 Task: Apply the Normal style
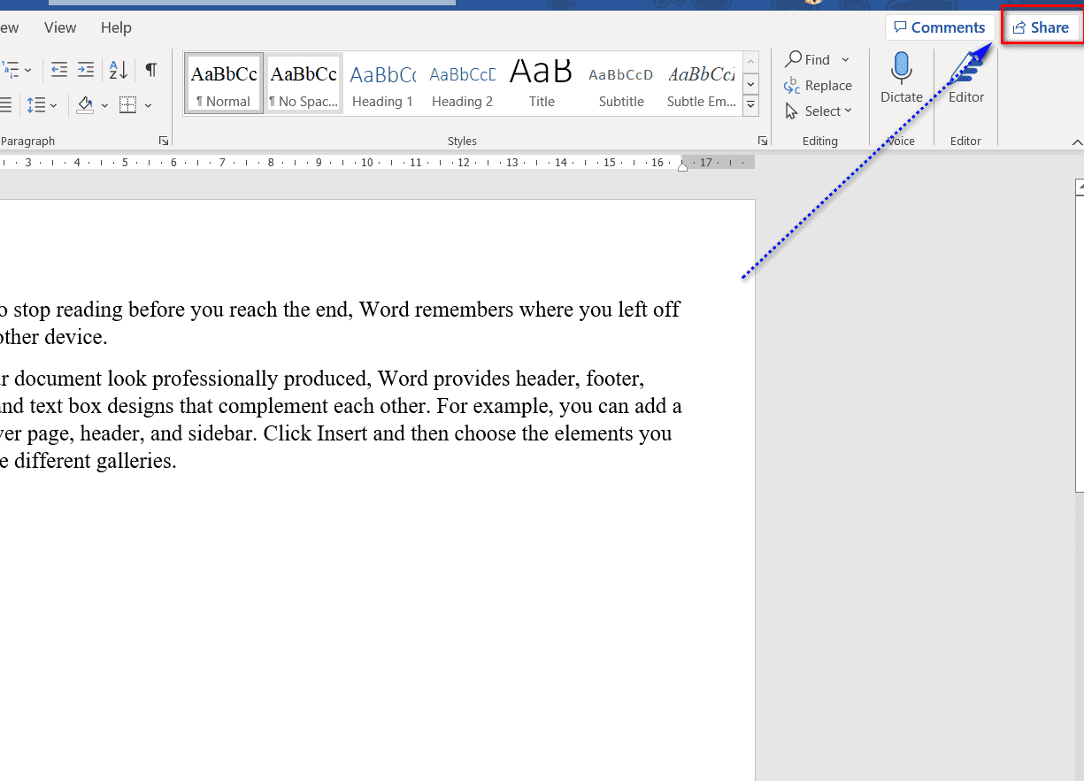point(224,83)
